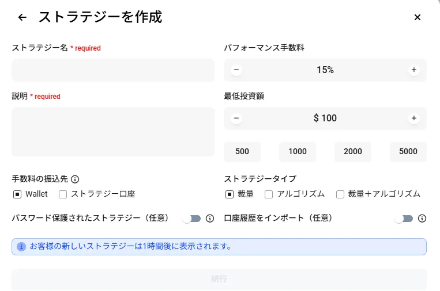The width and height of the screenshot is (440, 291).
Task: Click the back arrow icon
Action: point(22,17)
